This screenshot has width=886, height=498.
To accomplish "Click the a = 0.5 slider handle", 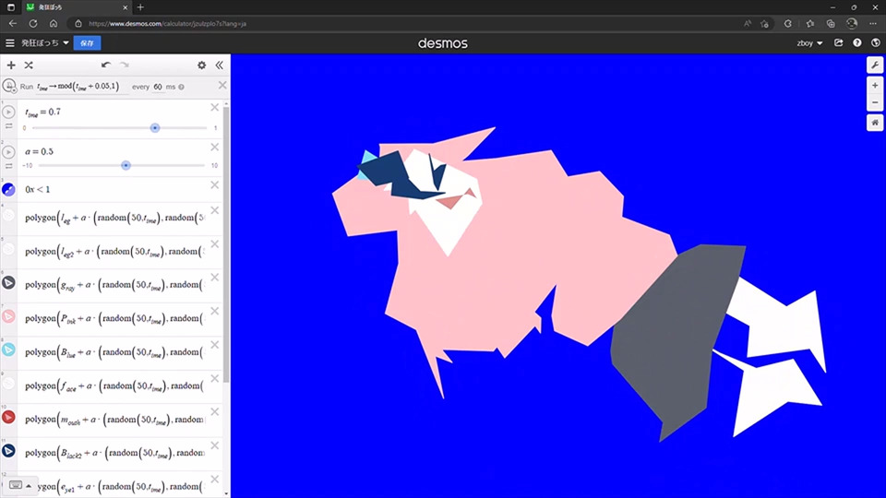I will click(x=126, y=165).
